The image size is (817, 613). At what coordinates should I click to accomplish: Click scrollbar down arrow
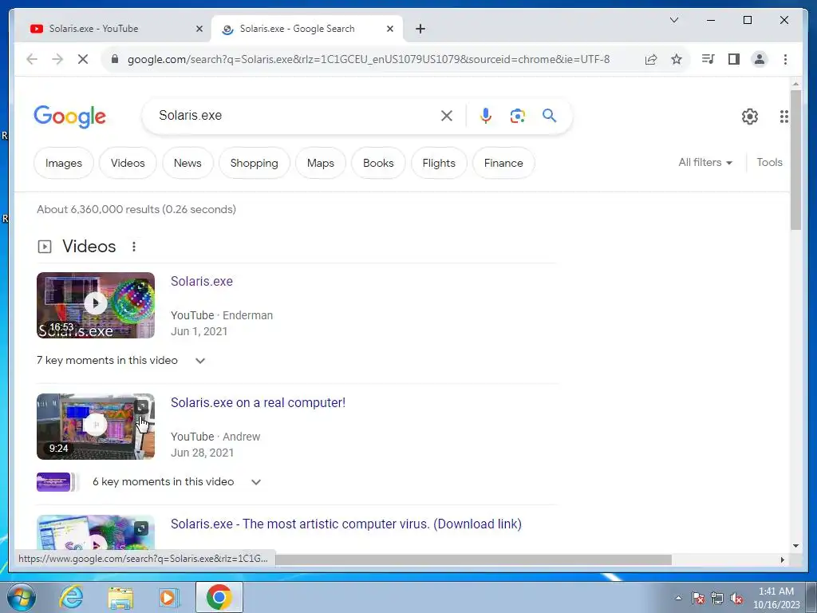pos(795,546)
